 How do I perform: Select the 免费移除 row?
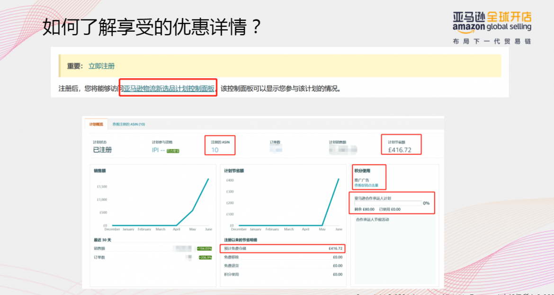[283, 257]
